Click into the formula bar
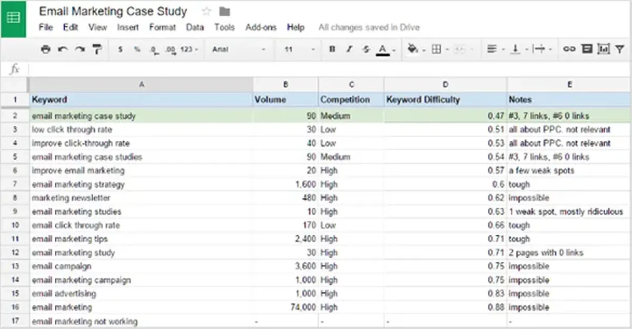Image resolution: width=632 pixels, height=329 pixels. [x=330, y=69]
